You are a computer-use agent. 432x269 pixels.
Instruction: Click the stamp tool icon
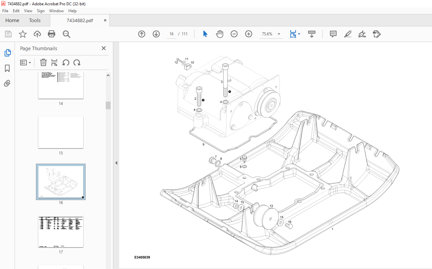(x=377, y=34)
